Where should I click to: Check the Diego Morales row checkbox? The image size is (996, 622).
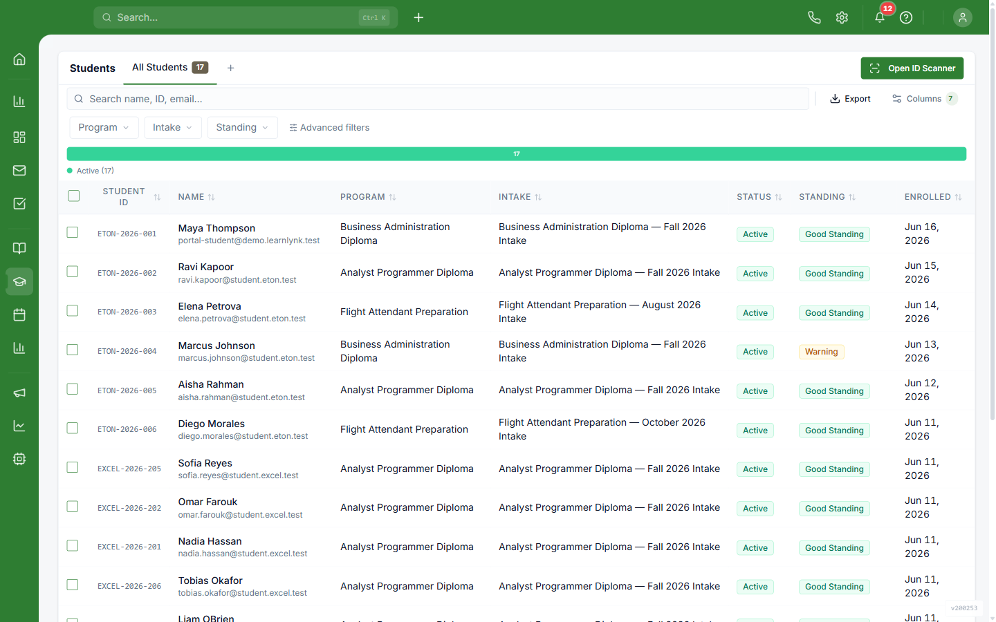(x=73, y=428)
